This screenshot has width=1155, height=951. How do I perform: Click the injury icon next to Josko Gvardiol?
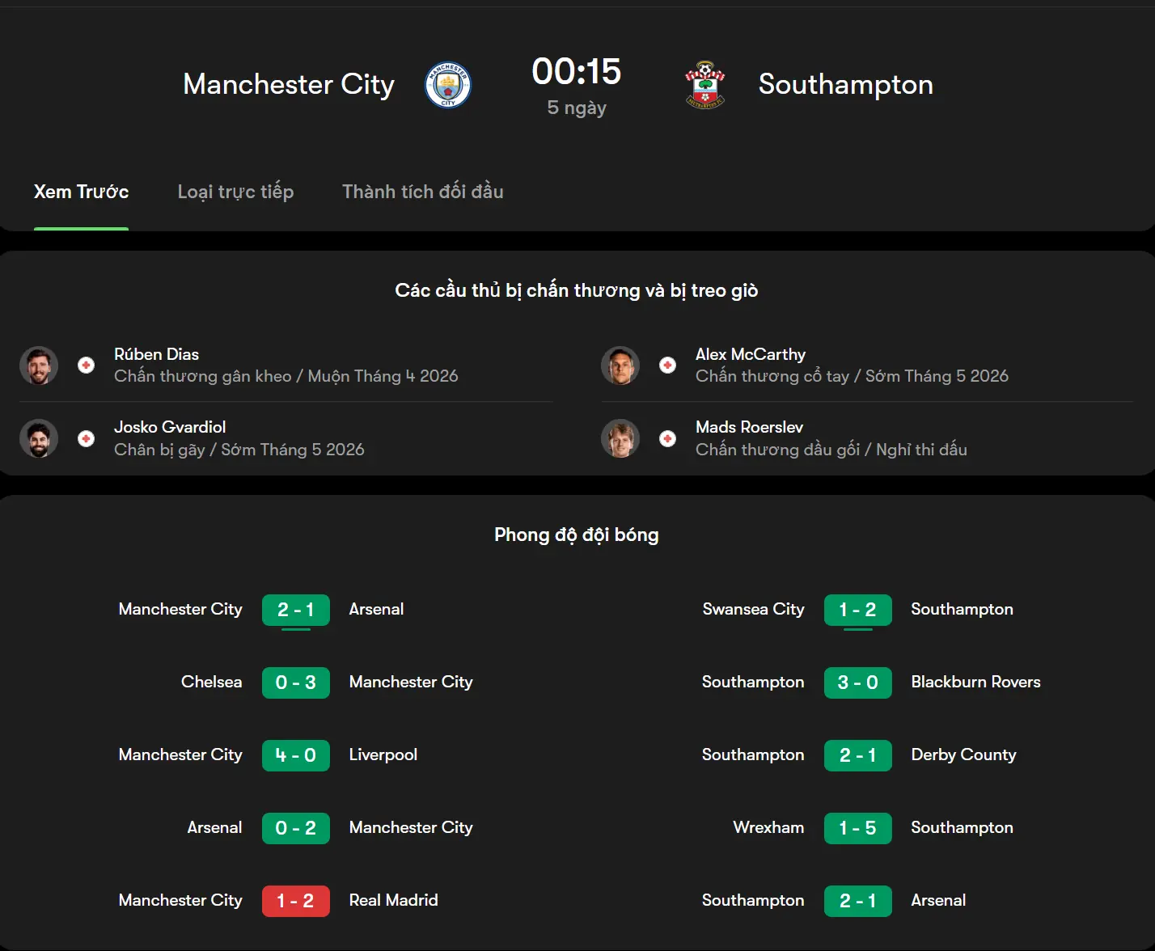point(86,438)
